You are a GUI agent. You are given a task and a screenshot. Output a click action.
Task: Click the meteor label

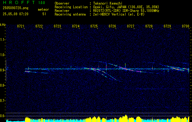[x=43, y=9]
